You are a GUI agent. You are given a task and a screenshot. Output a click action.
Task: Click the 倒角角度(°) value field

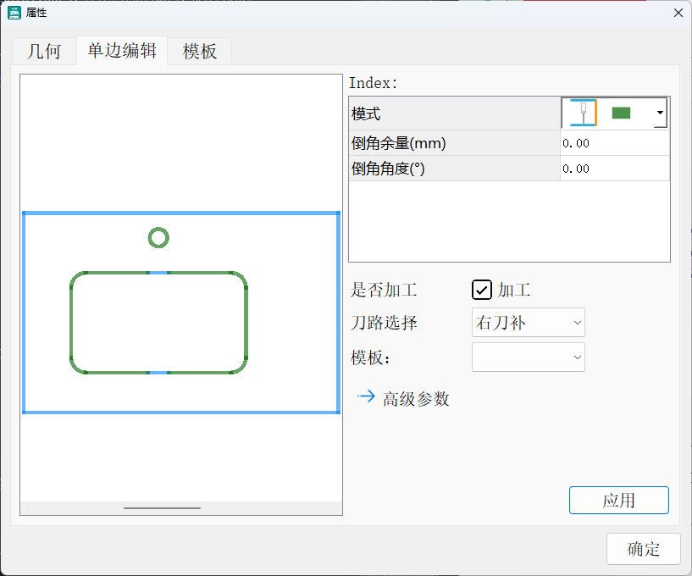pos(614,169)
